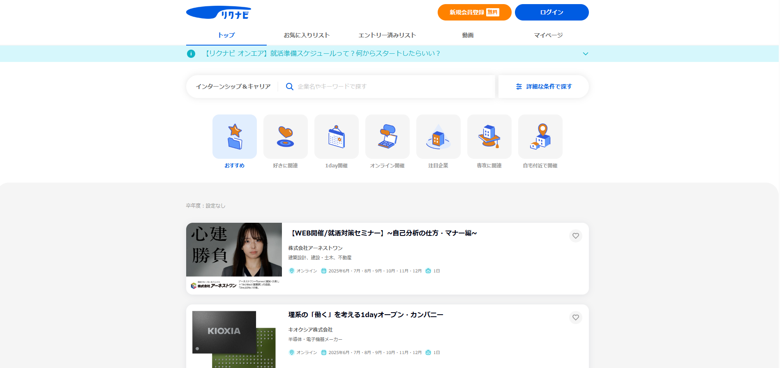780x368 pixels.
Task: Open the 専攻に関連 graduation icon
Action: pyautogui.click(x=489, y=137)
